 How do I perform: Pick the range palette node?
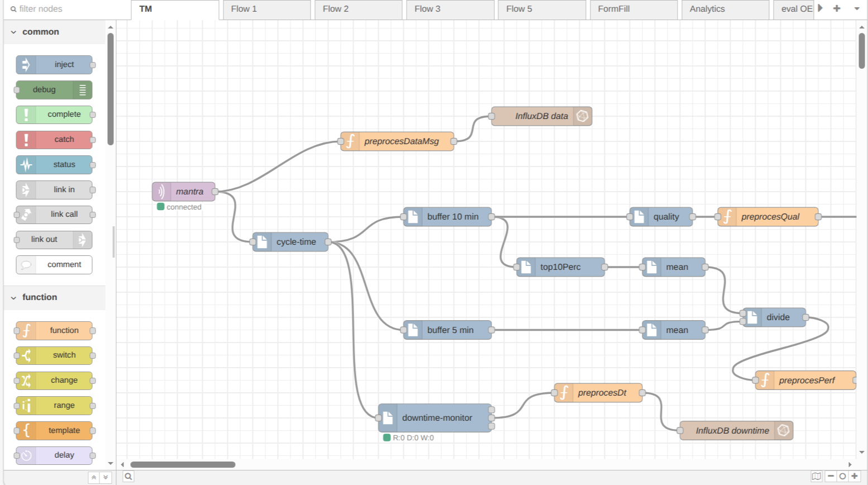click(x=54, y=406)
